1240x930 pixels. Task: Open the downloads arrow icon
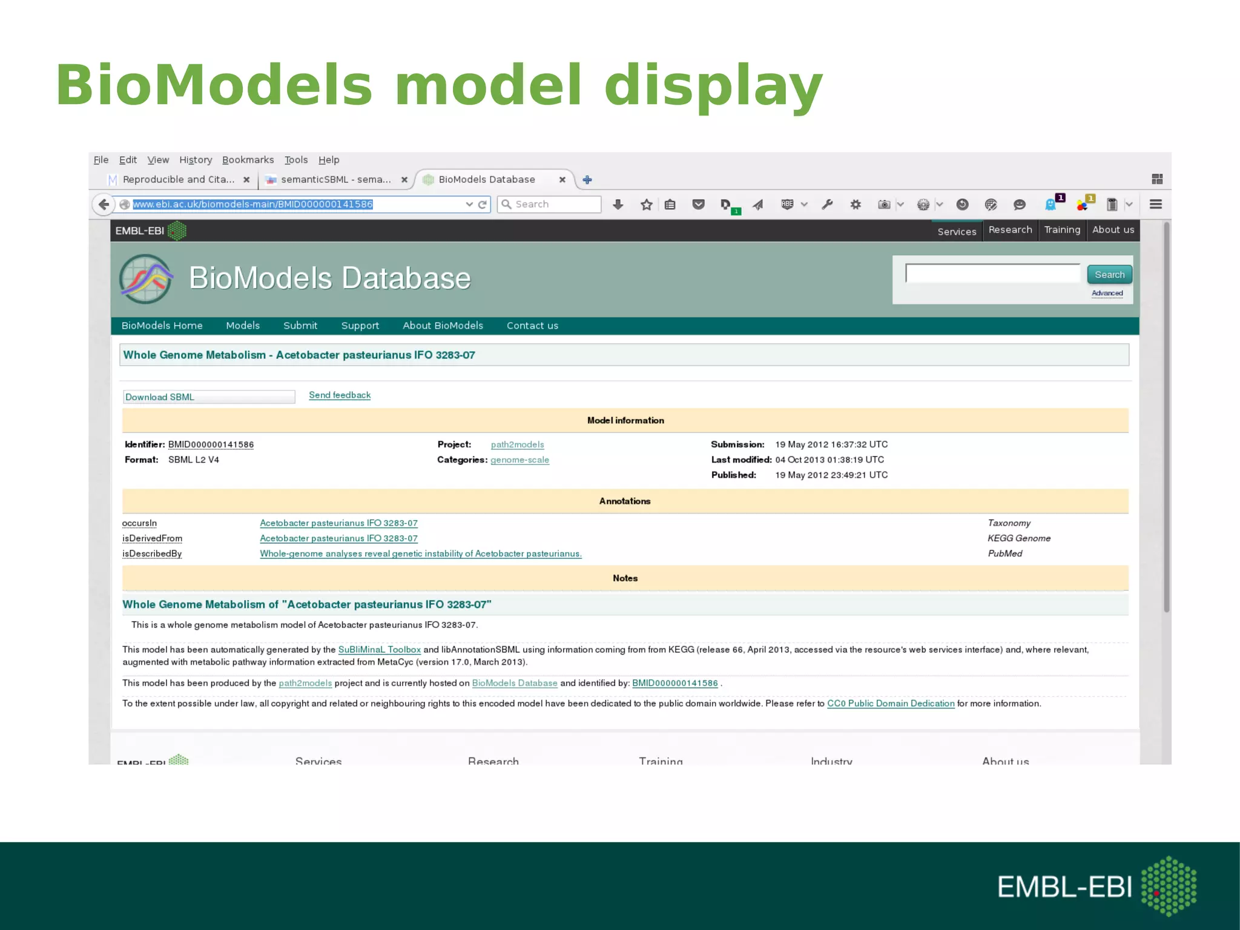pyautogui.click(x=618, y=205)
